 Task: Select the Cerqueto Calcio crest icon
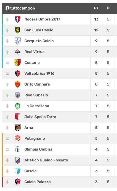[18, 41]
